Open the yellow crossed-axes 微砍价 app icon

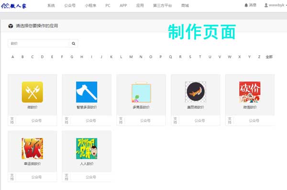click(x=33, y=92)
